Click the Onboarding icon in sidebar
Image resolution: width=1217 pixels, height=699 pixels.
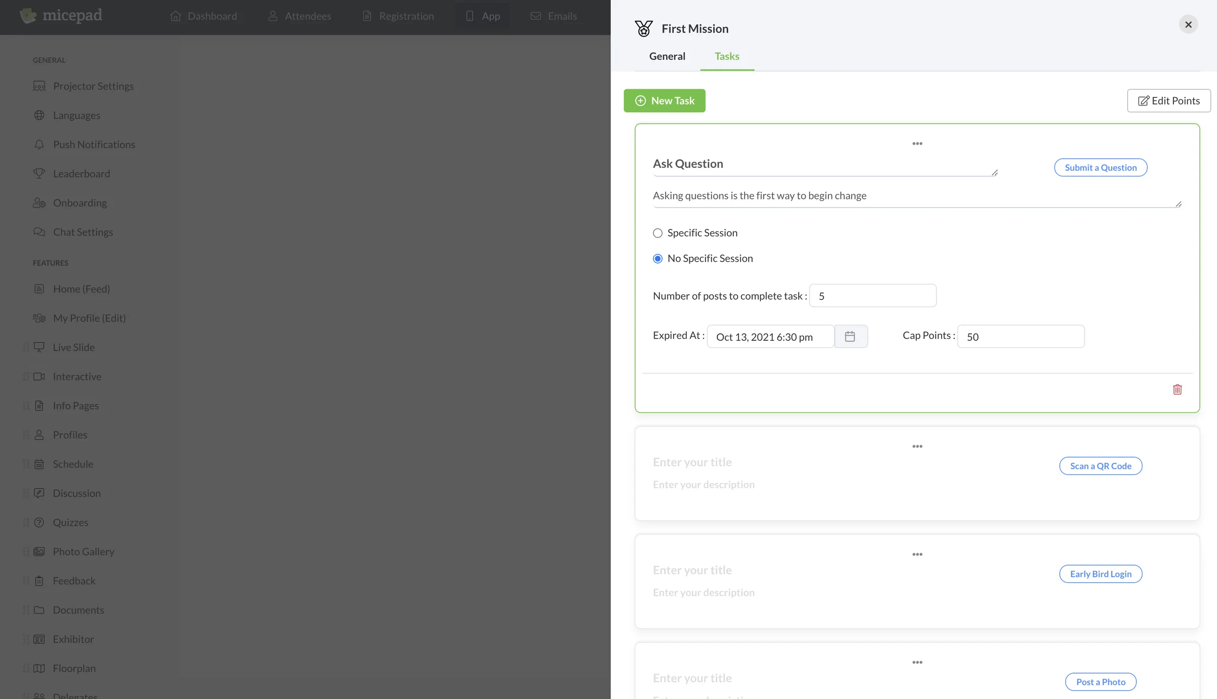click(39, 203)
